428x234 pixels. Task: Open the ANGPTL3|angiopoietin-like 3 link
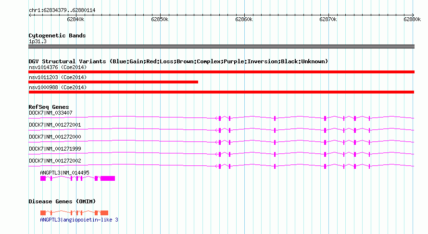coord(79,220)
